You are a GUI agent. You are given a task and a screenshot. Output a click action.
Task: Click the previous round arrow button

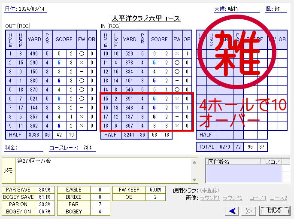pyautogui.click(x=233, y=210)
